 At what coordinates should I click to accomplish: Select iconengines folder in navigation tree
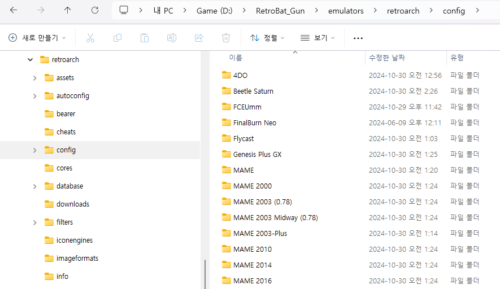click(x=68, y=240)
